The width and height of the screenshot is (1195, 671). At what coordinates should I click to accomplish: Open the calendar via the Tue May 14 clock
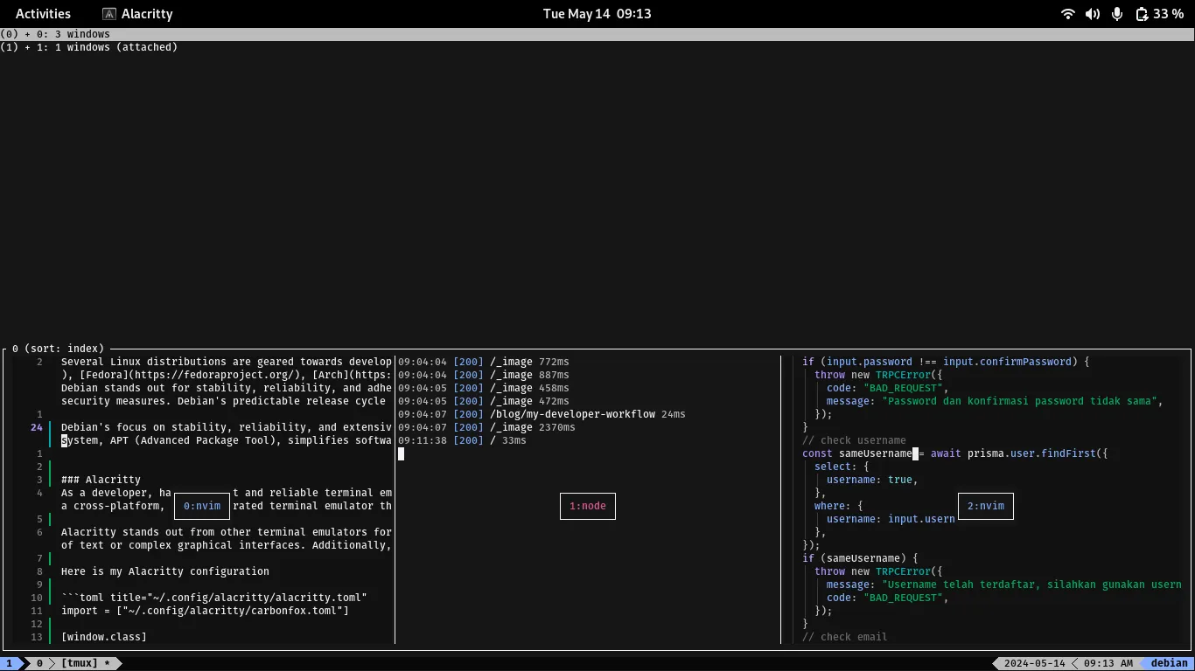click(597, 13)
